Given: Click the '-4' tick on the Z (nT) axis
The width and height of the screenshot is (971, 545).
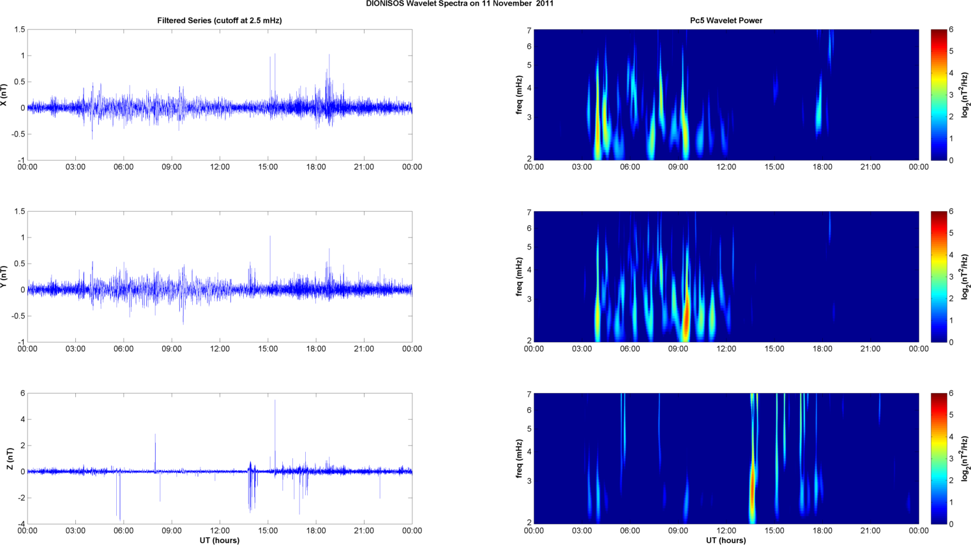Looking at the screenshot, I should tap(21, 525).
